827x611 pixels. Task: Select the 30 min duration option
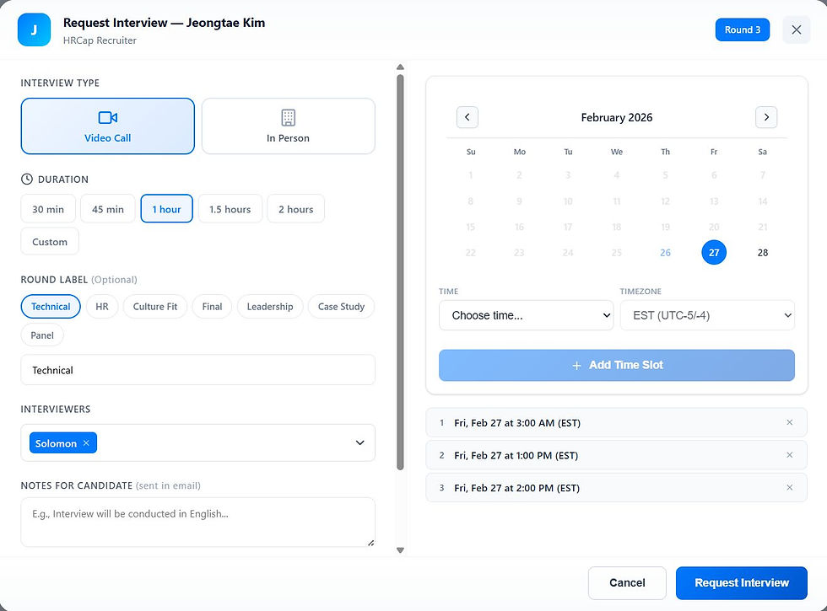[x=47, y=208]
